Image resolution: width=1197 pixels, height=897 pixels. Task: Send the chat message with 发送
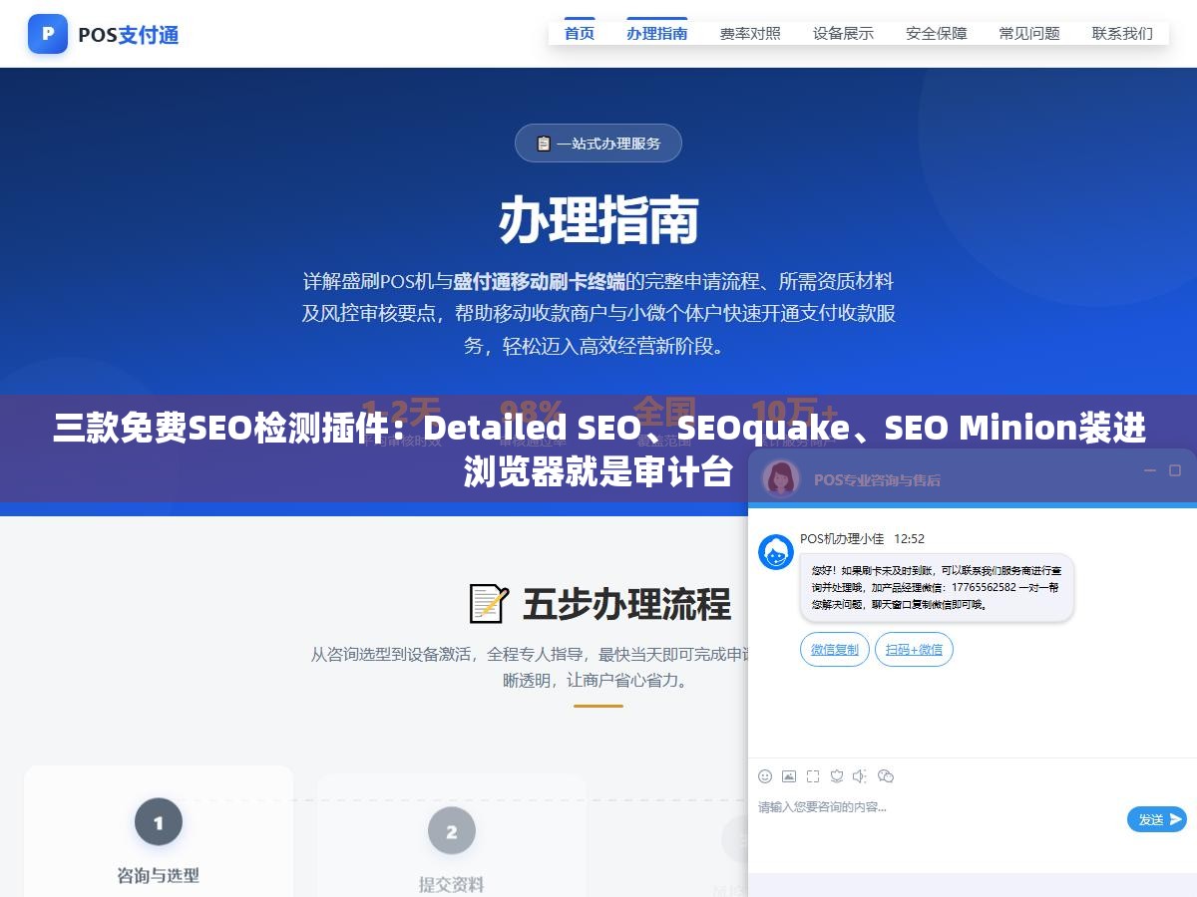pyautogui.click(x=1157, y=819)
